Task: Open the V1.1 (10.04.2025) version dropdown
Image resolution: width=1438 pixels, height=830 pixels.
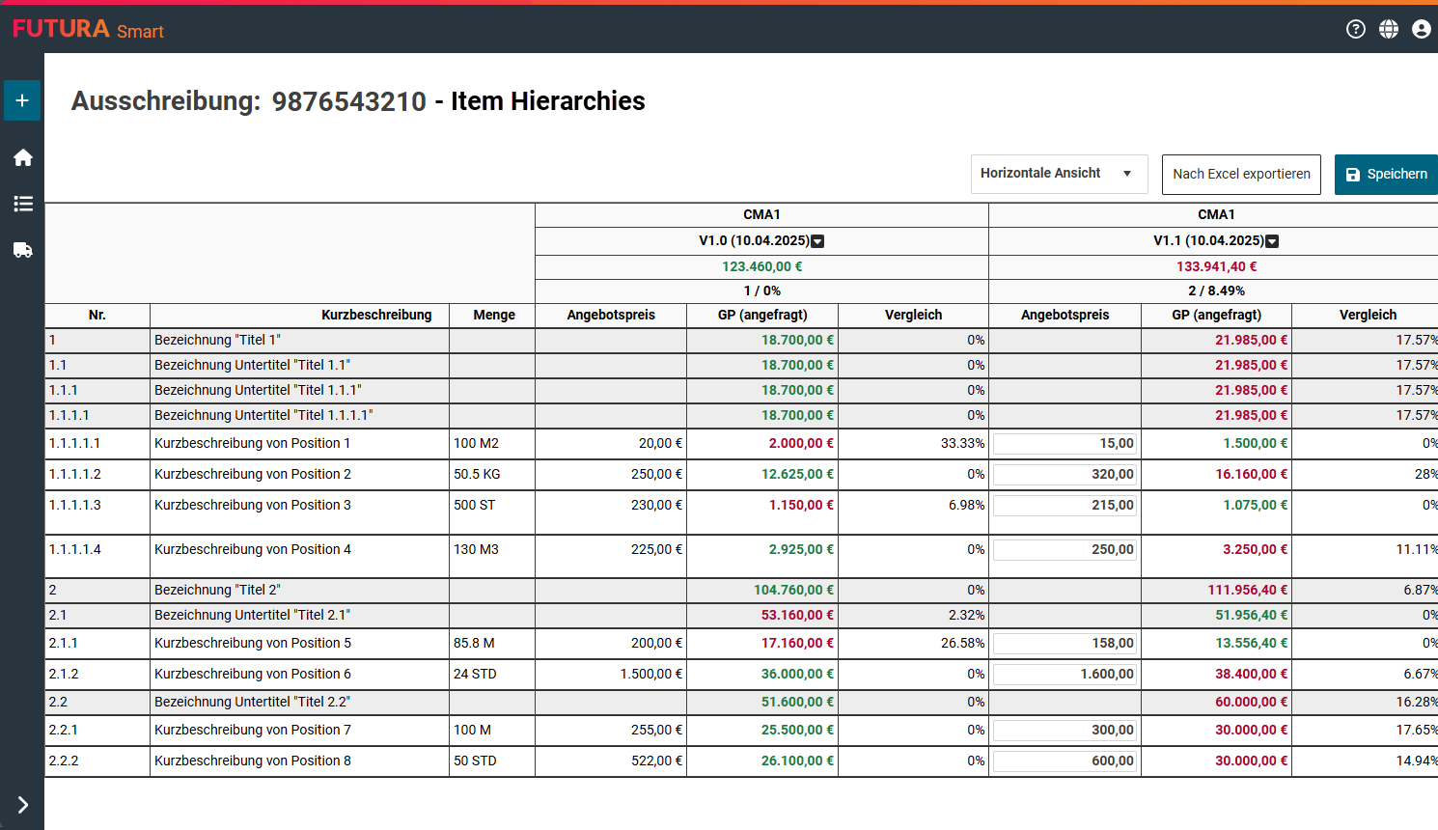Action: coord(1272,241)
